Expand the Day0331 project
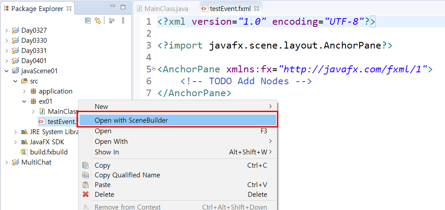Image resolution: width=445 pixels, height=210 pixels. coord(7,51)
